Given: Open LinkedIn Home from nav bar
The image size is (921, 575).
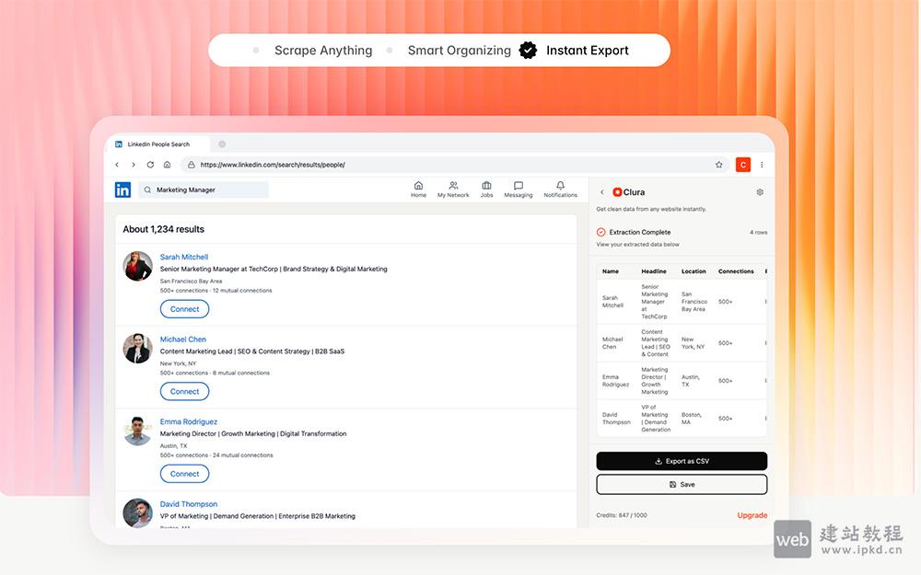Looking at the screenshot, I should click(418, 189).
